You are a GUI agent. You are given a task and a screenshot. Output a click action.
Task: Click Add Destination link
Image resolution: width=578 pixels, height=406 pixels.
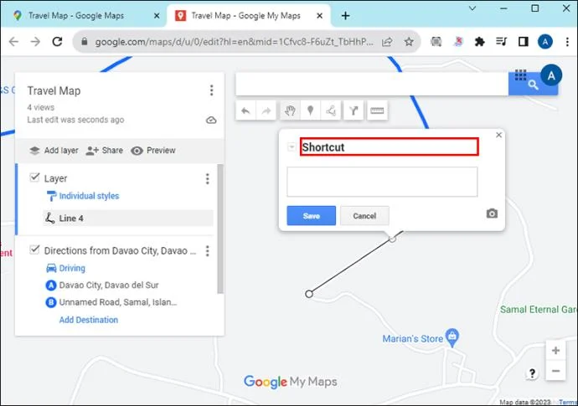pos(89,320)
